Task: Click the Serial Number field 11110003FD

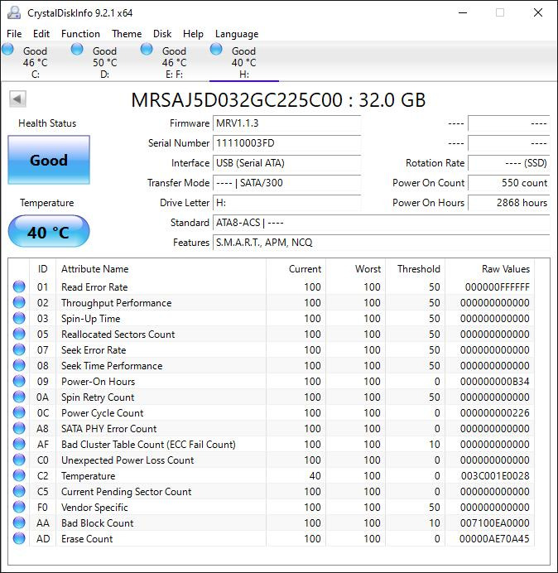Action: click(286, 143)
